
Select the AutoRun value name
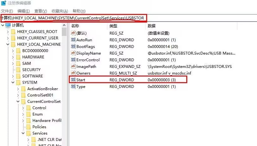pos(84,40)
